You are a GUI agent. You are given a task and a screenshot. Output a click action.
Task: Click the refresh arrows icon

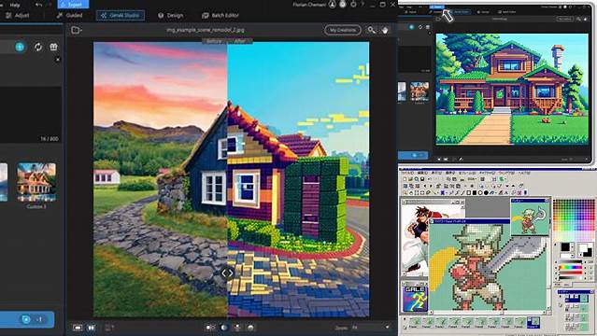[x=38, y=47]
